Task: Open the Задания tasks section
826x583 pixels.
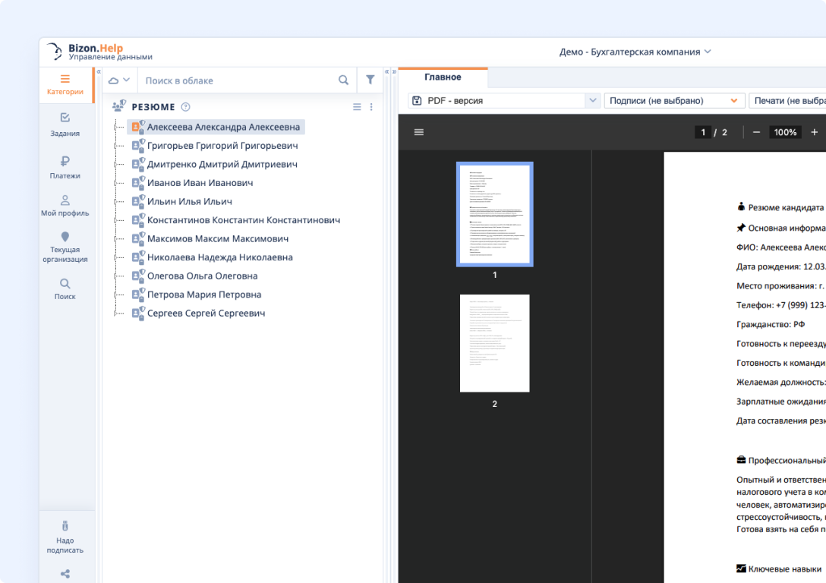Action: coord(65,125)
